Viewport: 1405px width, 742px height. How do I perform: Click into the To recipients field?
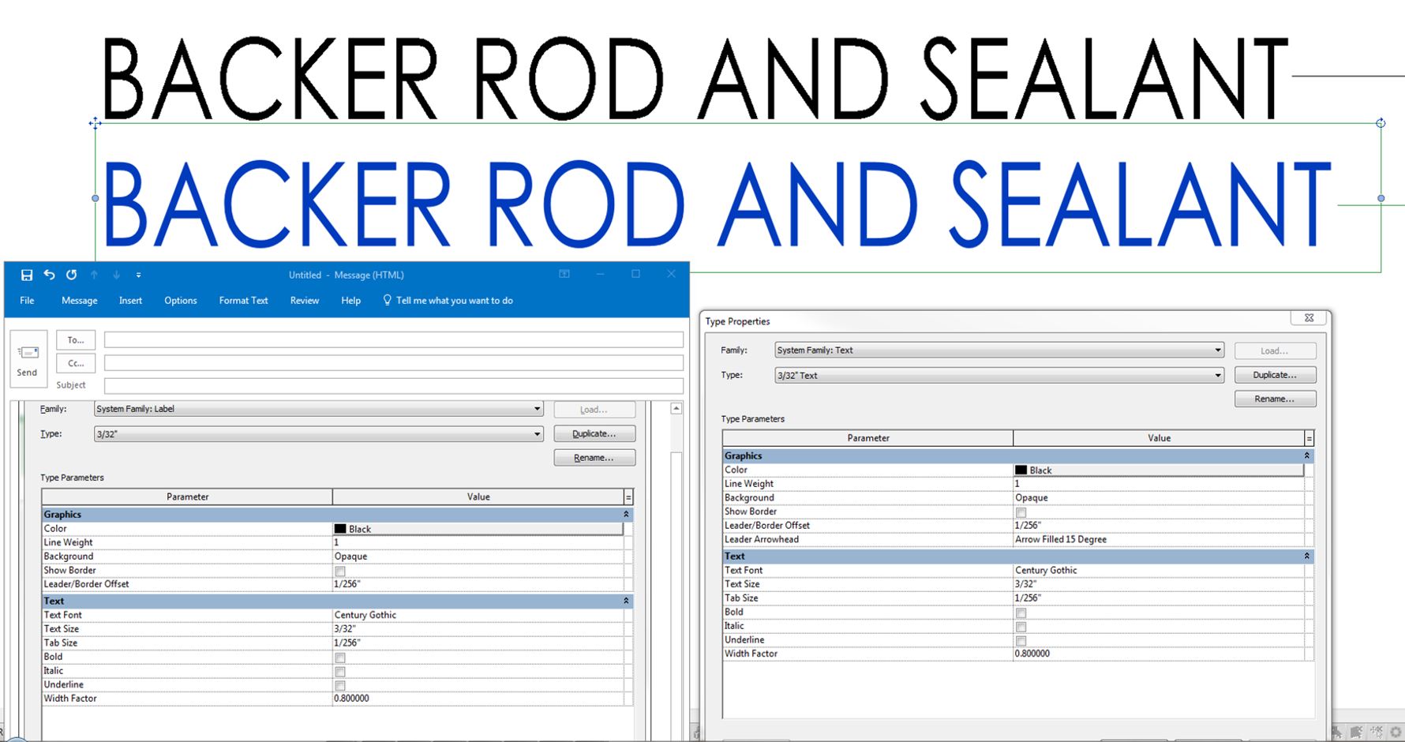coord(394,340)
